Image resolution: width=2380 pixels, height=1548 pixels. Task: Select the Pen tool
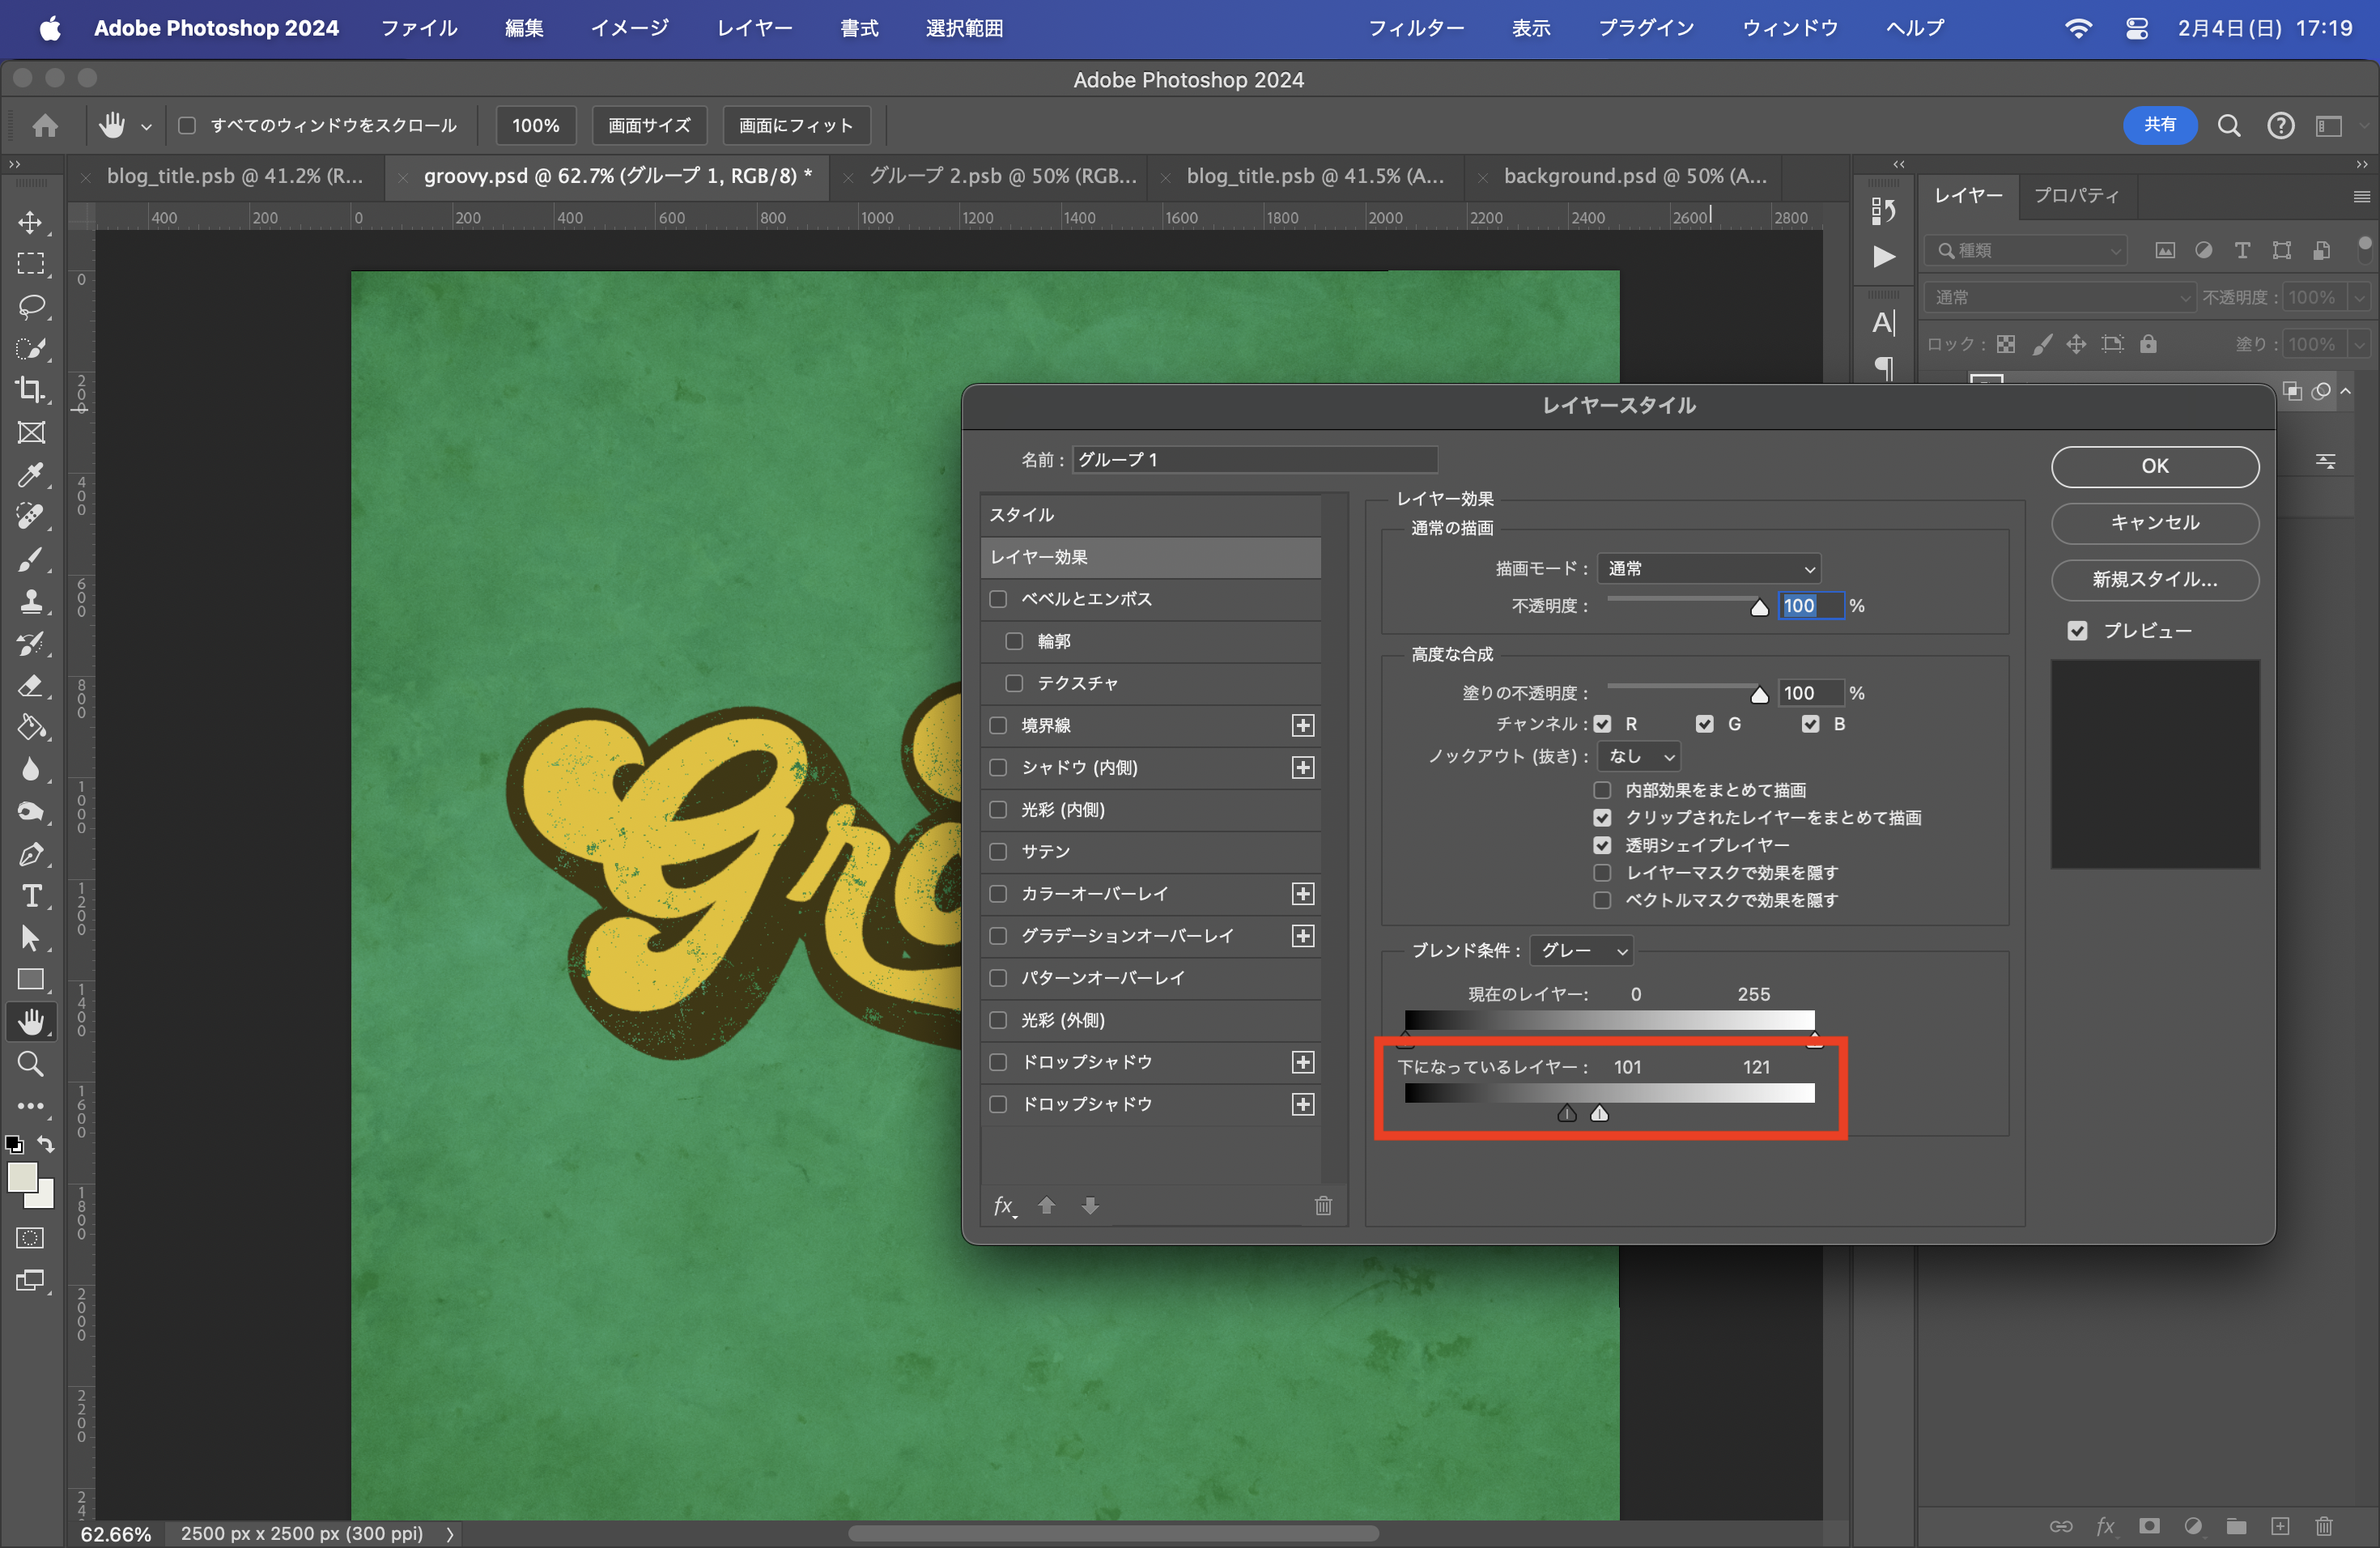pyautogui.click(x=30, y=854)
